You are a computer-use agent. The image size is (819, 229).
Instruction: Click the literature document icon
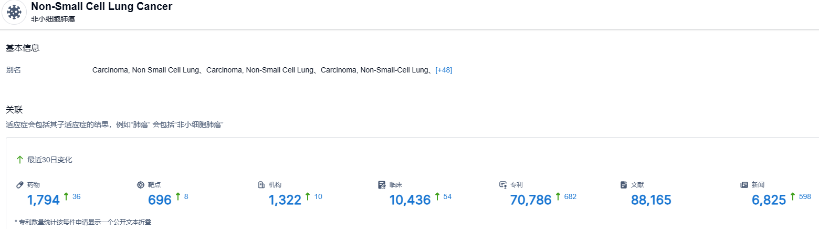click(623, 185)
